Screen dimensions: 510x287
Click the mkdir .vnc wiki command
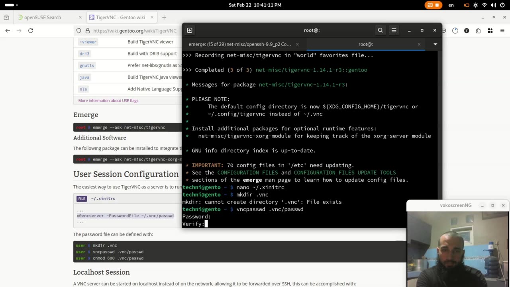click(105, 246)
